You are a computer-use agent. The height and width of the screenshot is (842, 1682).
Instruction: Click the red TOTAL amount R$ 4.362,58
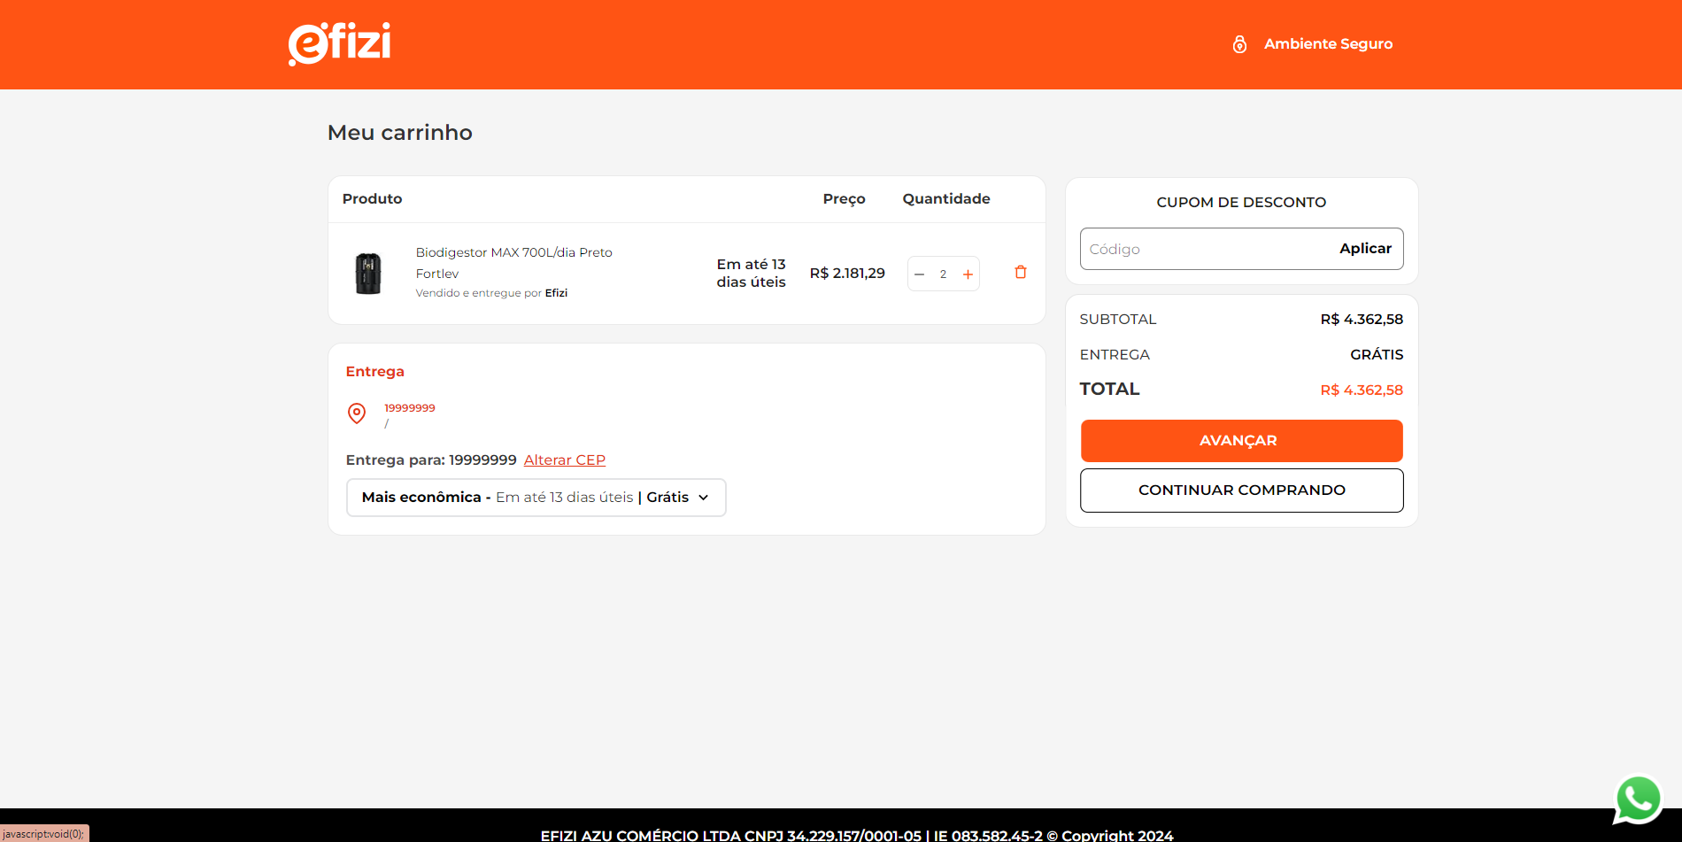click(x=1362, y=390)
